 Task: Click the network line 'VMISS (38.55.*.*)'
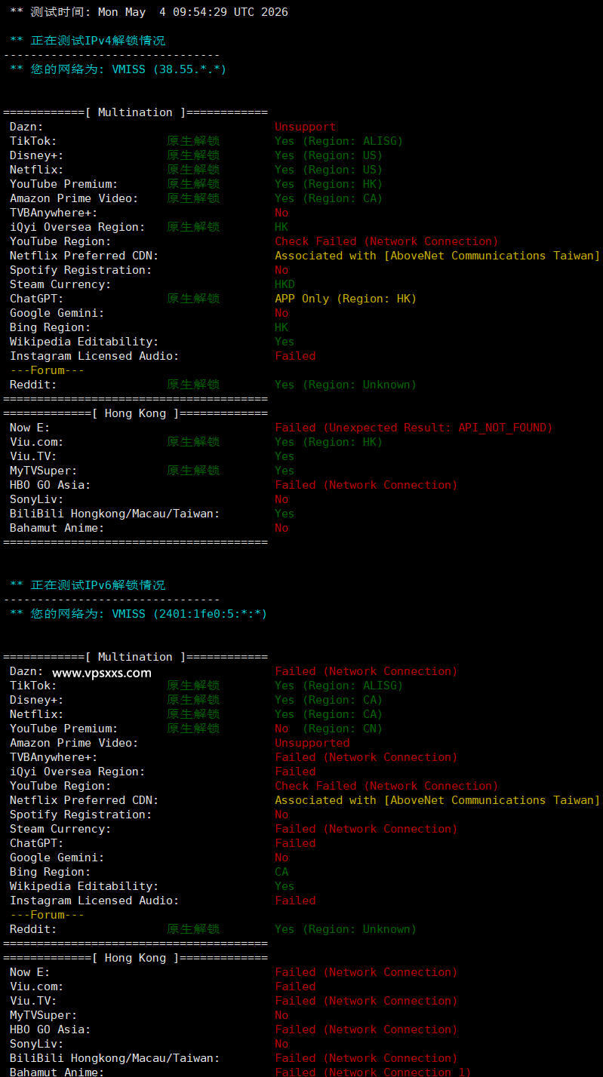pos(169,69)
